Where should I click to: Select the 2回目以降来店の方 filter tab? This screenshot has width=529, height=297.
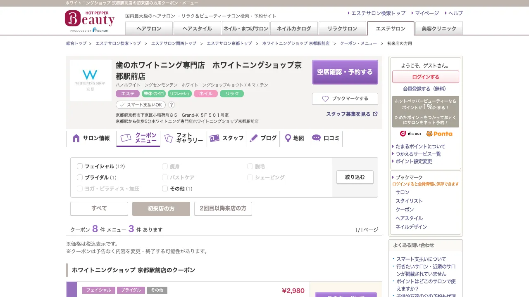[223, 209]
